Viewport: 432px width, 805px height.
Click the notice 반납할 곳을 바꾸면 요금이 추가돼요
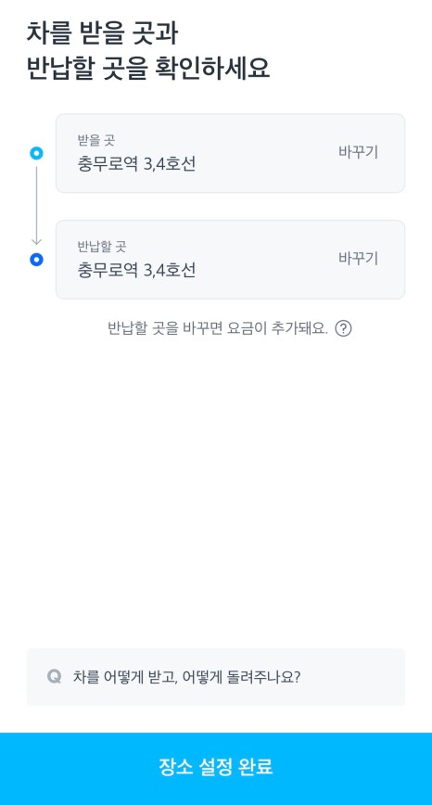218,328
